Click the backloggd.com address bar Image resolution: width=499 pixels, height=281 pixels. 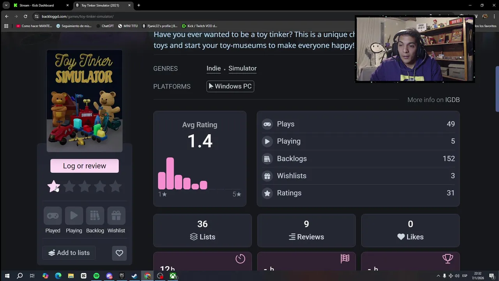click(x=195, y=16)
